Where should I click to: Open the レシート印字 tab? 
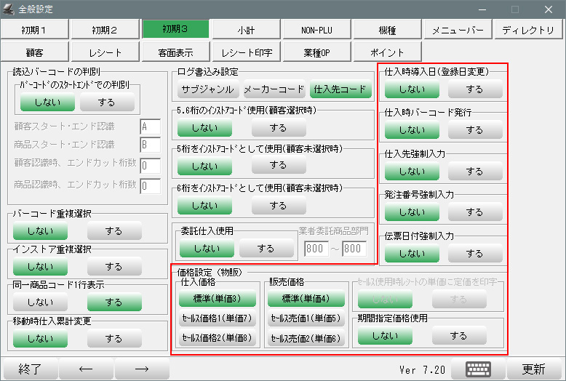247,53
